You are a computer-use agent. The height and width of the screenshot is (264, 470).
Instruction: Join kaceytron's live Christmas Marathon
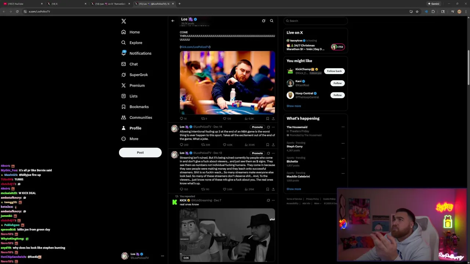pyautogui.click(x=315, y=45)
